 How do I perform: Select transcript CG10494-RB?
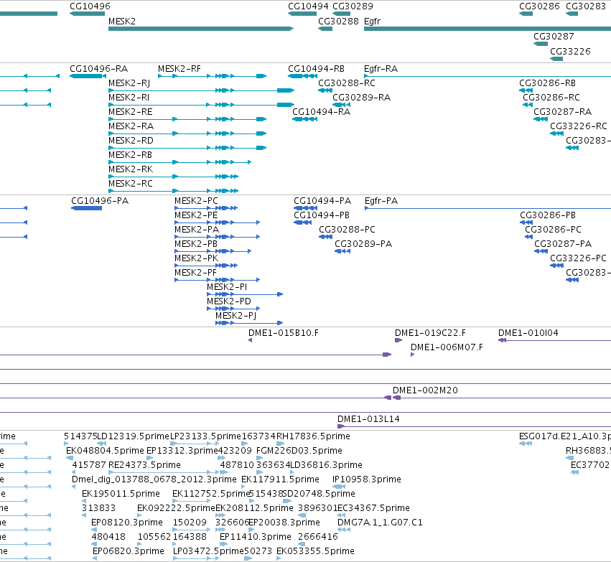[316, 69]
